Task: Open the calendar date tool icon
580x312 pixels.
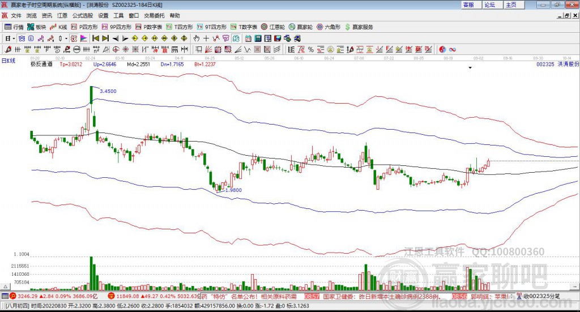Action: [x=248, y=39]
